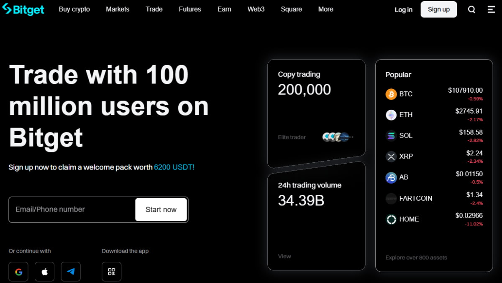Click the HOME -11.02% change

pos(474,224)
